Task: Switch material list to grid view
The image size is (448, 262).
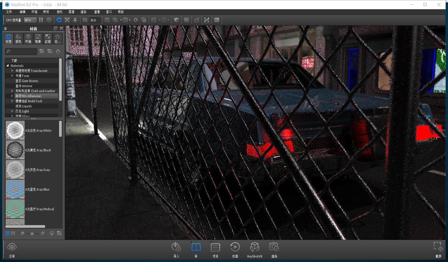Action: click(13, 233)
